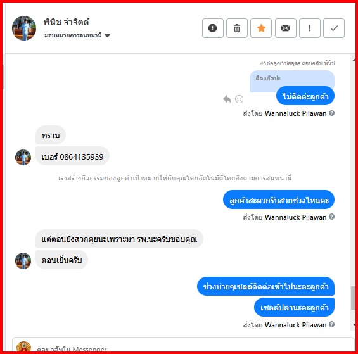Open พินิช จำจิตต์ profile picture in header
Image resolution: width=358 pixels, height=354 pixels.
[24, 28]
